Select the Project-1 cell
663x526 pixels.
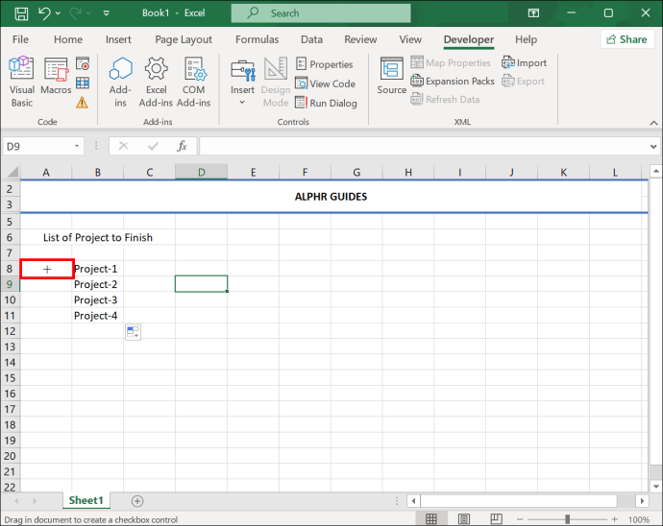pos(98,269)
